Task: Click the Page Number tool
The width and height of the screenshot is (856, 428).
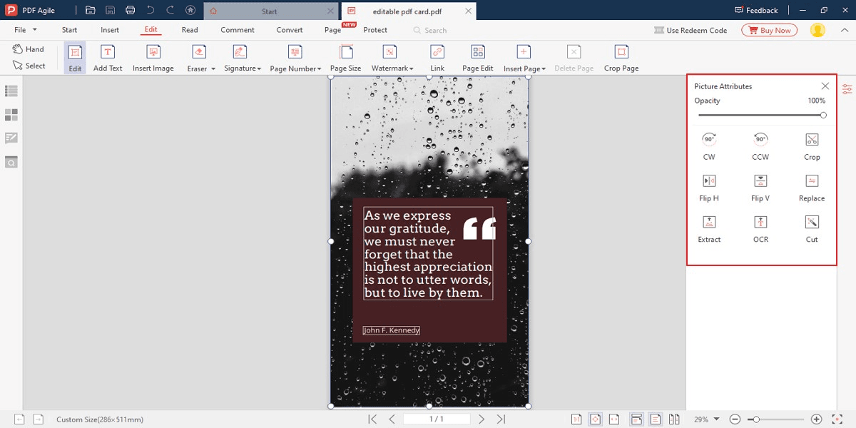Action: pyautogui.click(x=293, y=58)
